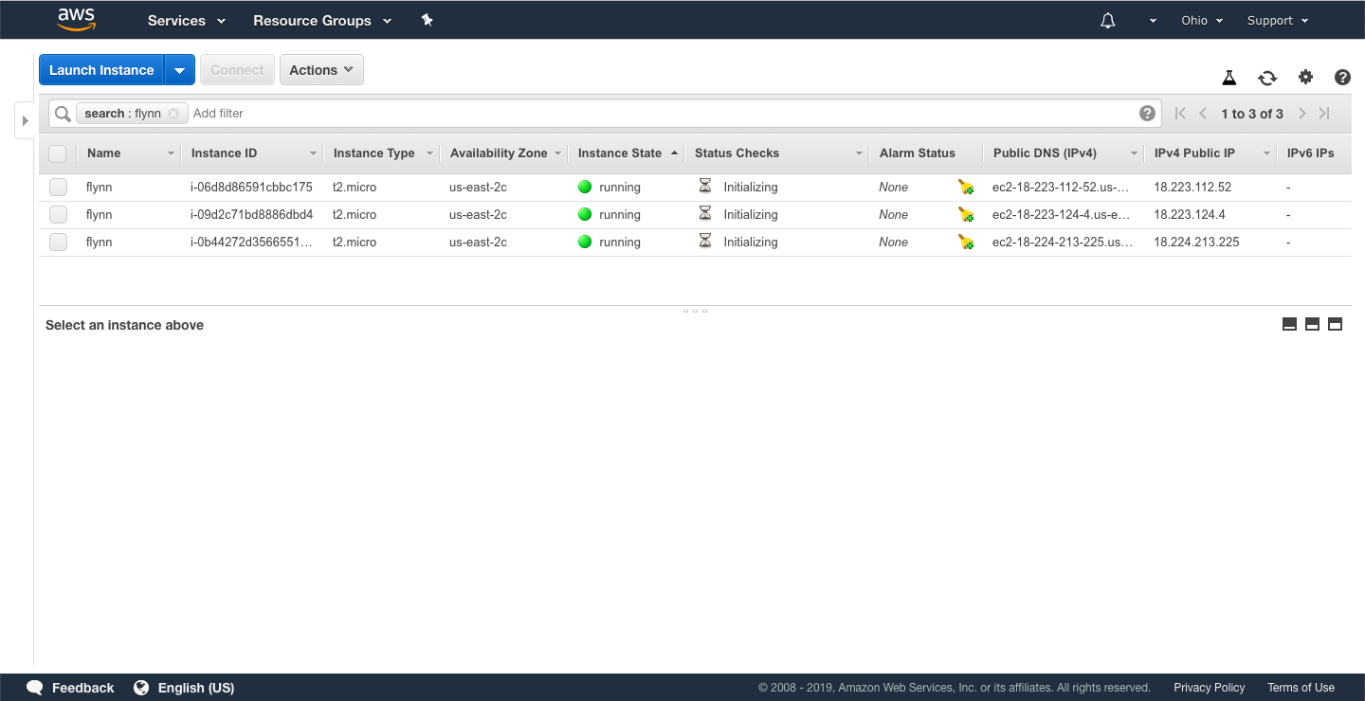Click the help question mark icon top right

pyautogui.click(x=1342, y=78)
